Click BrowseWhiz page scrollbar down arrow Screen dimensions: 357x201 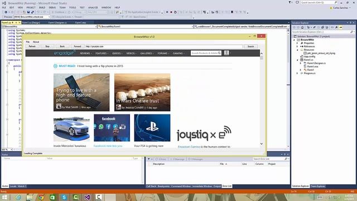262,144
